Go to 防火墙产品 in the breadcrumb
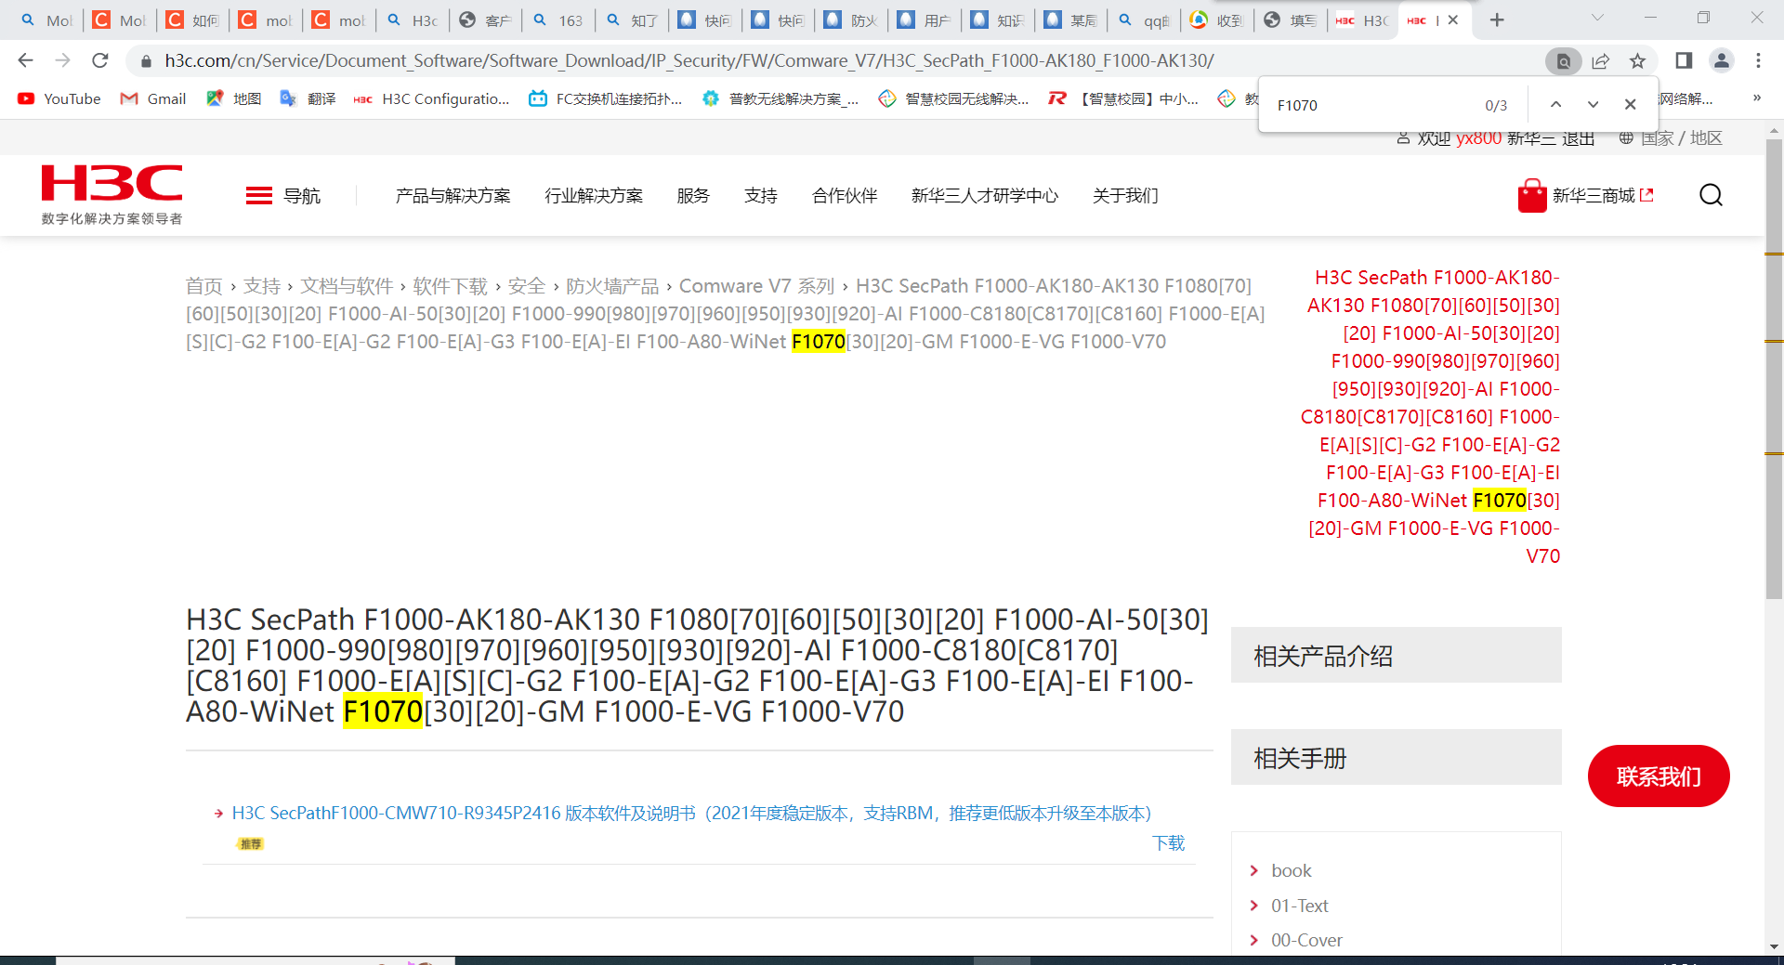The image size is (1784, 965). (612, 286)
